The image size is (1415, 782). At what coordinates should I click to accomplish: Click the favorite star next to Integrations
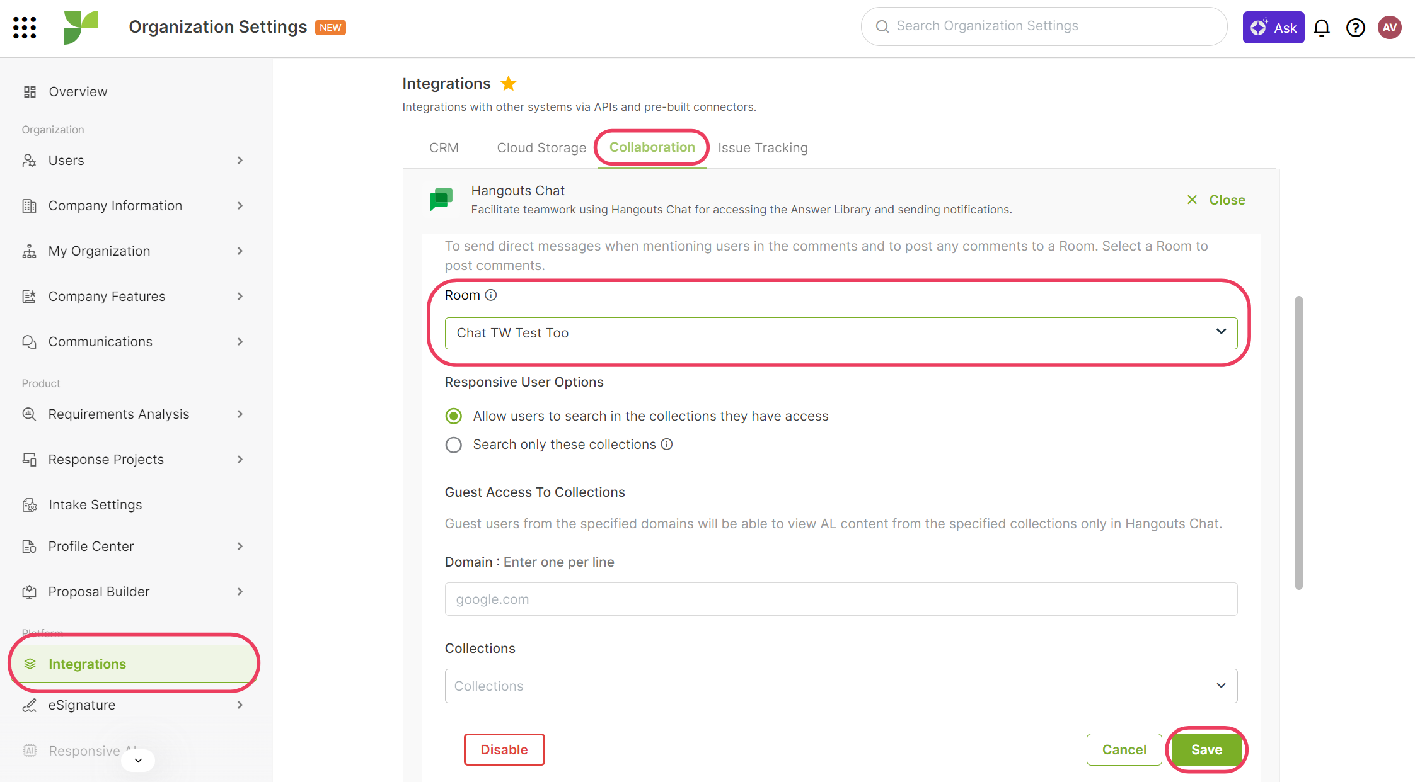(x=509, y=83)
